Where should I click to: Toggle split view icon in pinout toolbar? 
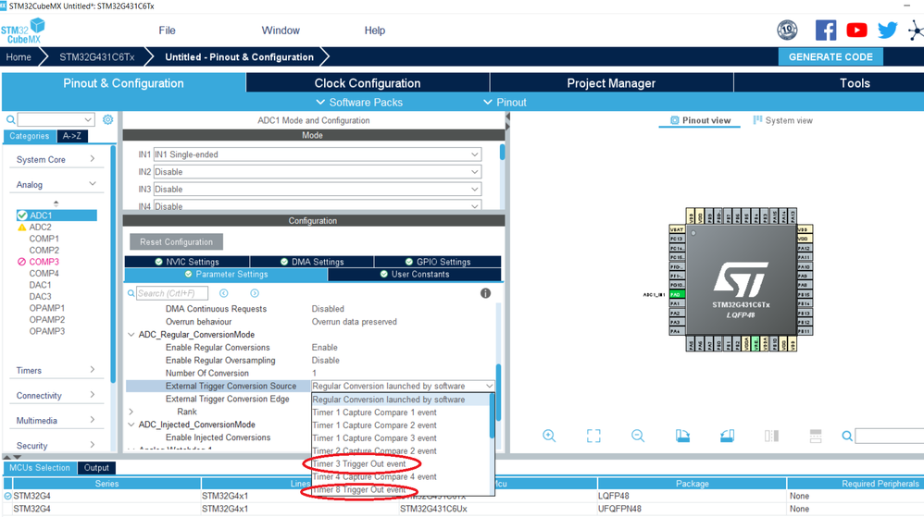[771, 436]
